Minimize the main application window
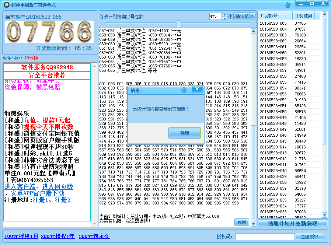This screenshot has width=331, height=245. [x=302, y=4]
